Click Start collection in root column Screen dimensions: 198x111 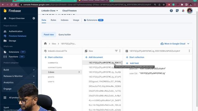point(54,57)
